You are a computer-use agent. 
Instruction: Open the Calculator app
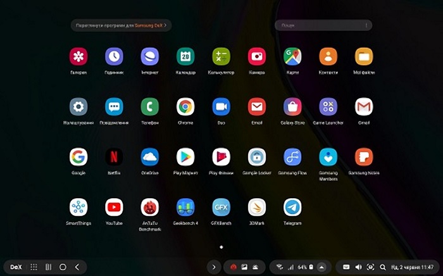pos(221,56)
